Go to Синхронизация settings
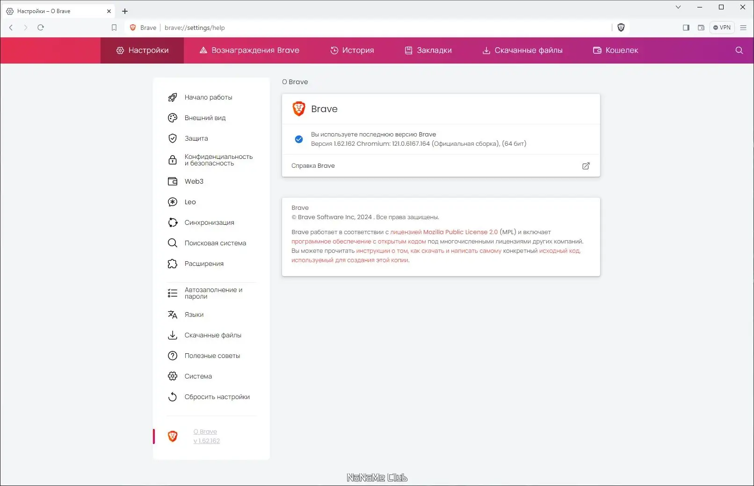This screenshot has width=754, height=486. (210, 222)
